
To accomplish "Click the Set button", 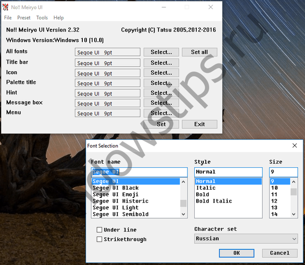I will pyautogui.click(x=161, y=124).
